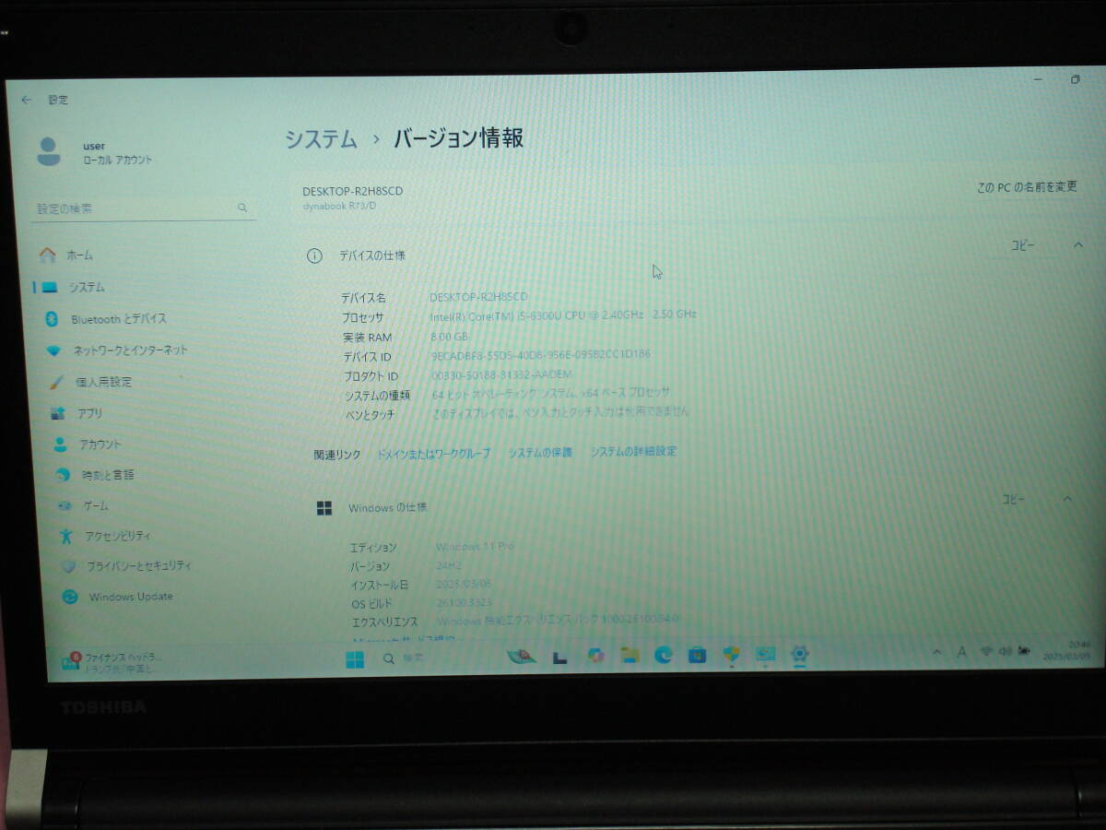Viewport: 1106px width, 830px height.
Task: Click the info icon beside デバイスの仕様
Action: tap(314, 256)
